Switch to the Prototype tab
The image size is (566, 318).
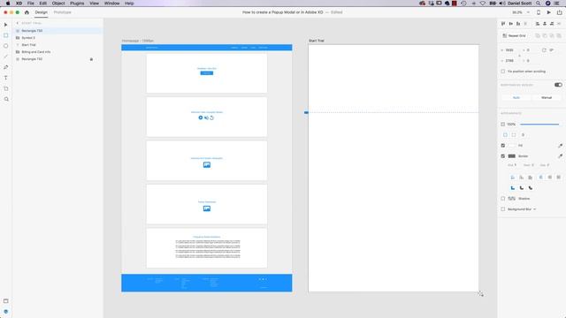63,12
